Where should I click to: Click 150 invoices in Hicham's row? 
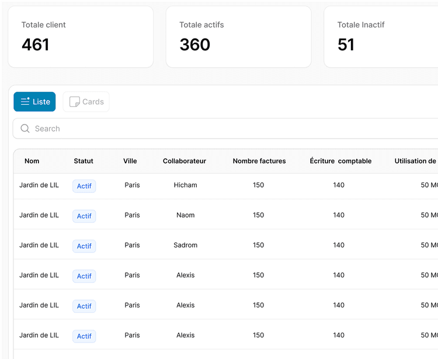[258, 185]
